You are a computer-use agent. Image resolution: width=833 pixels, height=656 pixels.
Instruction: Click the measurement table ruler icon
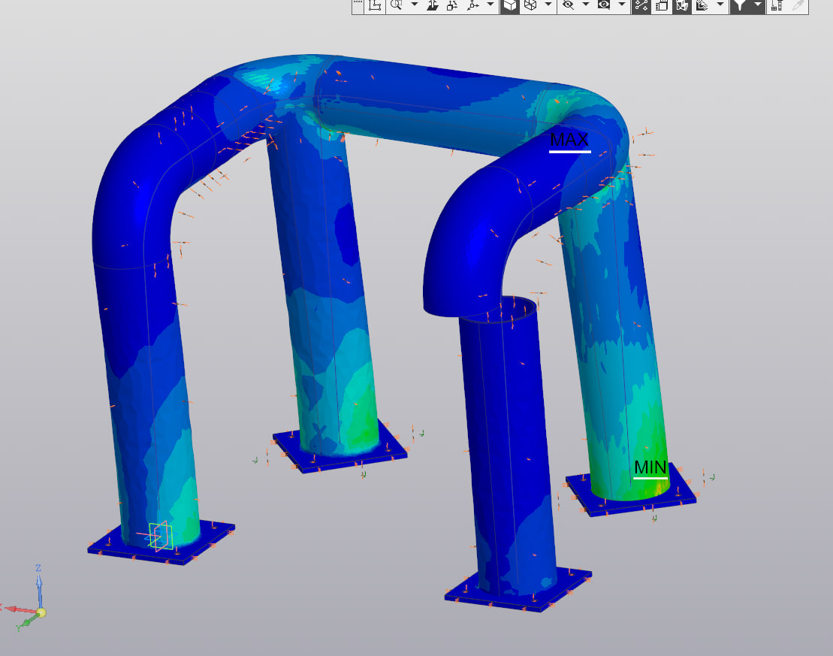777,5
